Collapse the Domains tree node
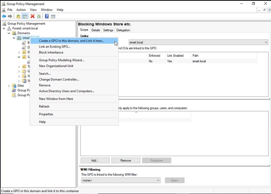The height and width of the screenshot is (194, 271). pos(9,33)
